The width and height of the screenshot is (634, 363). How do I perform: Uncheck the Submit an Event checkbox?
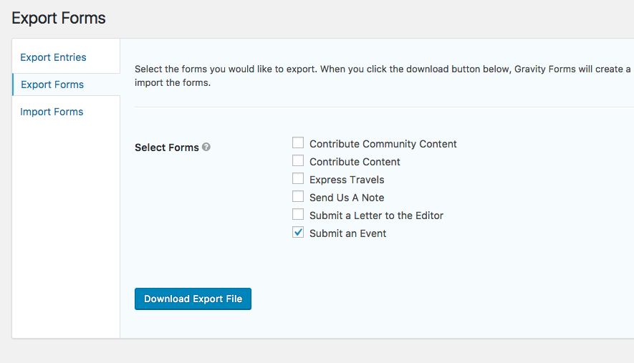click(298, 233)
